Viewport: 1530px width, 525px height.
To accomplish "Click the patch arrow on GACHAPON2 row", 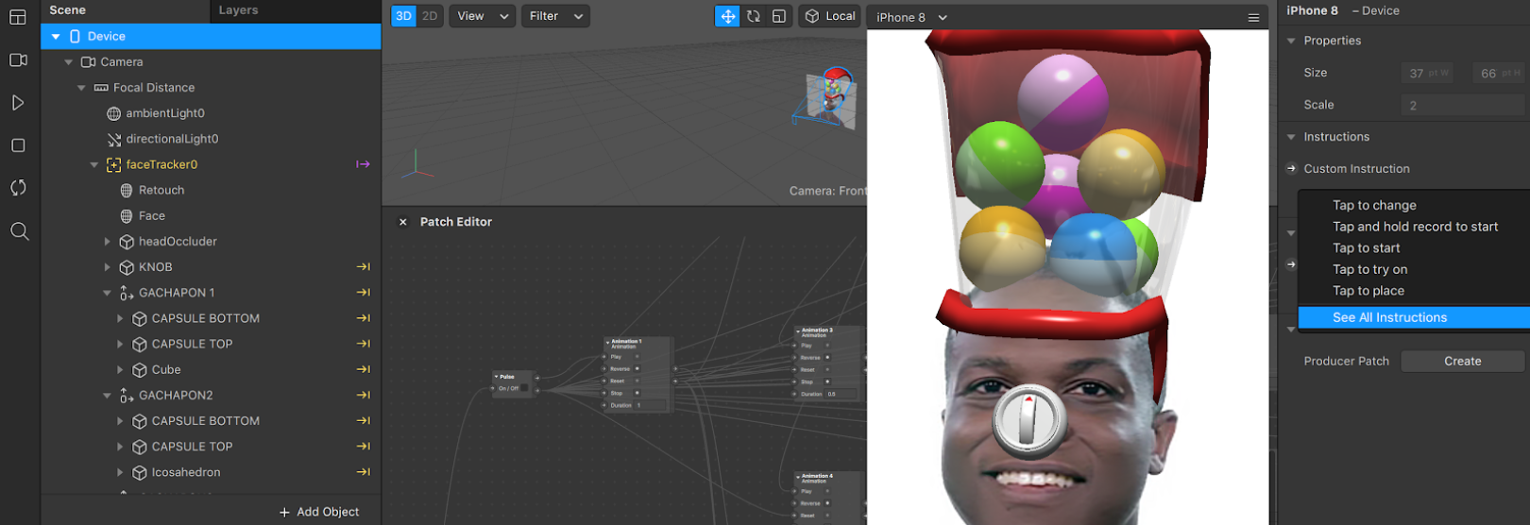I will pos(363,396).
